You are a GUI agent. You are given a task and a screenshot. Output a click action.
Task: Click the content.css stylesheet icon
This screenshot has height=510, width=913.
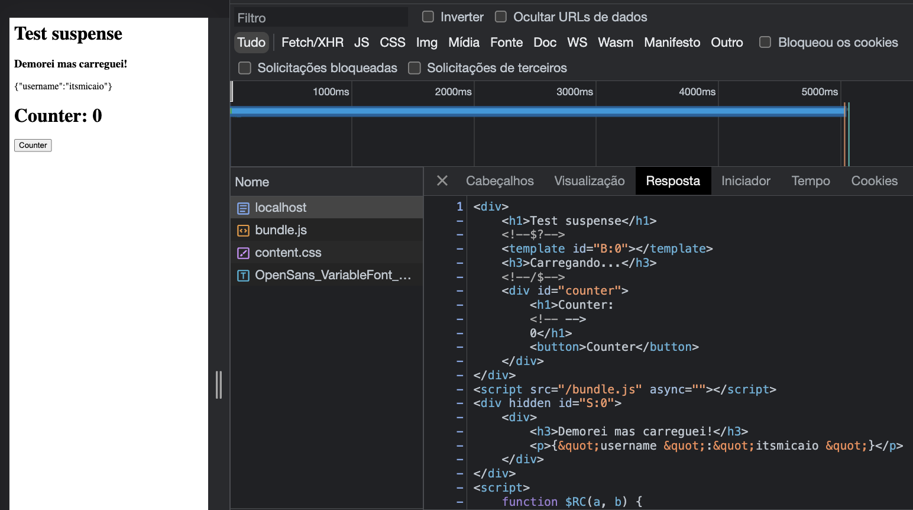click(243, 253)
